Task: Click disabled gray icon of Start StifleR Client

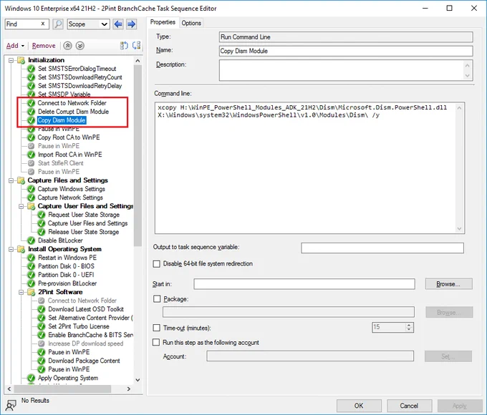Action: click(x=31, y=163)
